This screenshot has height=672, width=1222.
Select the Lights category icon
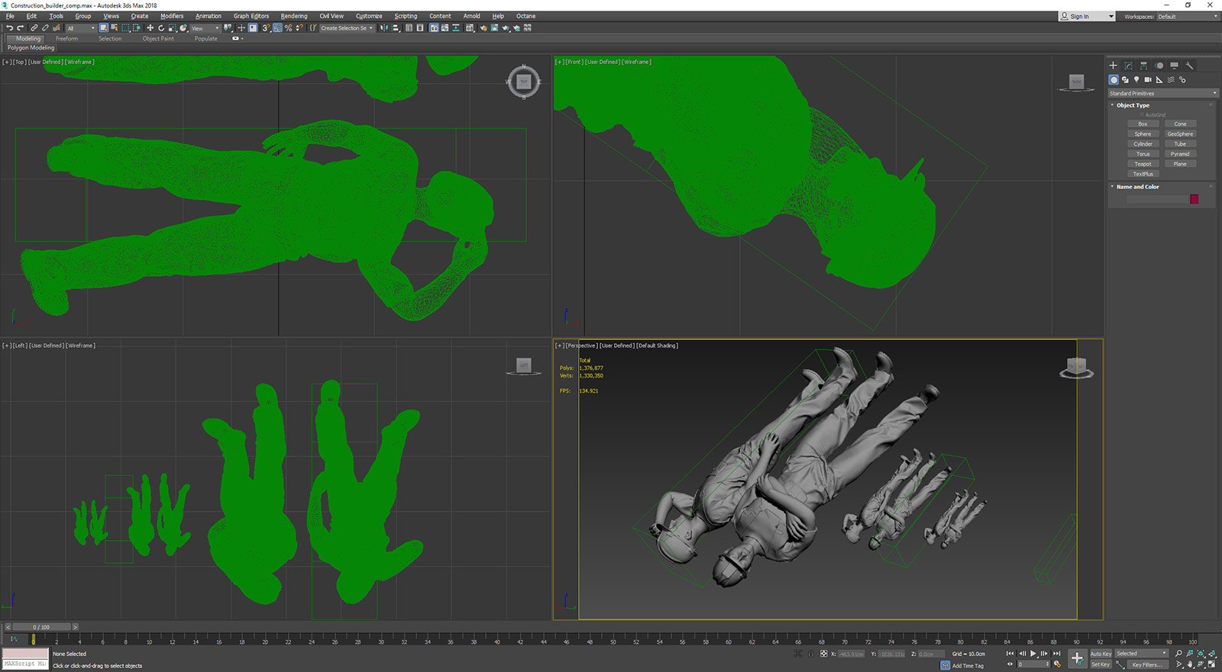[1136, 79]
